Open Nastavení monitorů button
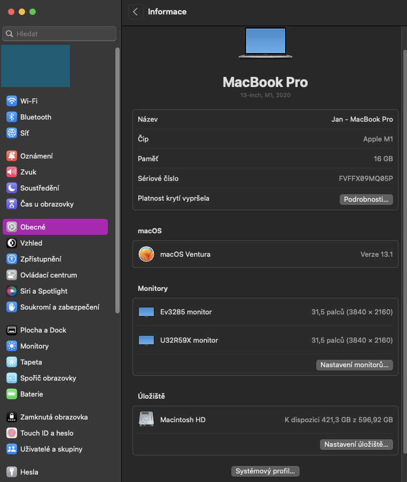The image size is (407, 482). [355, 365]
